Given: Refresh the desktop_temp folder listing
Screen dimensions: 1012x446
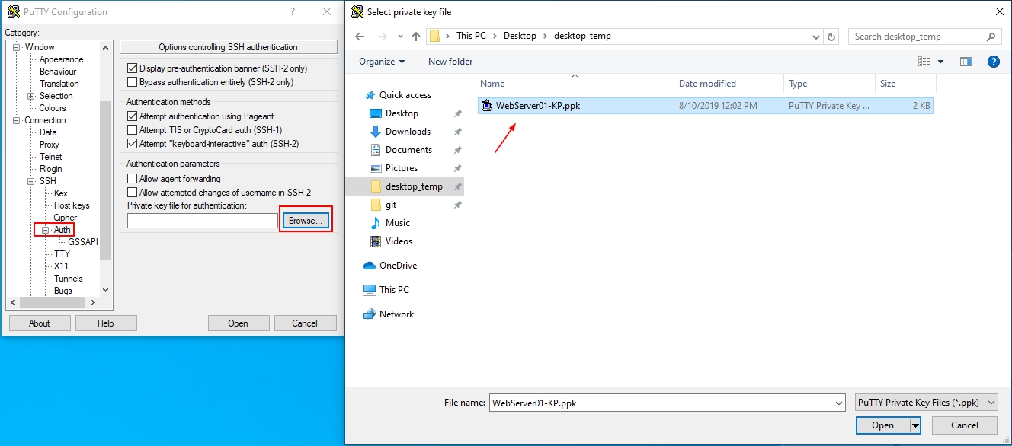Looking at the screenshot, I should tap(831, 36).
